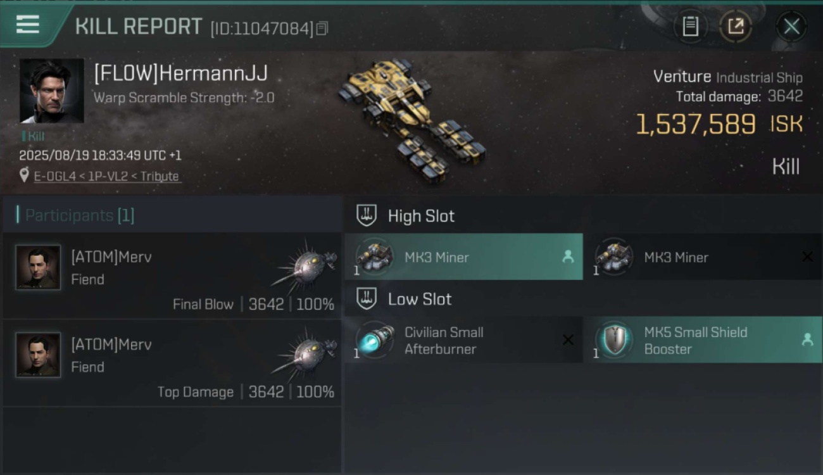The image size is (823, 475).
Task: Select the Participants tab
Action: pos(80,215)
